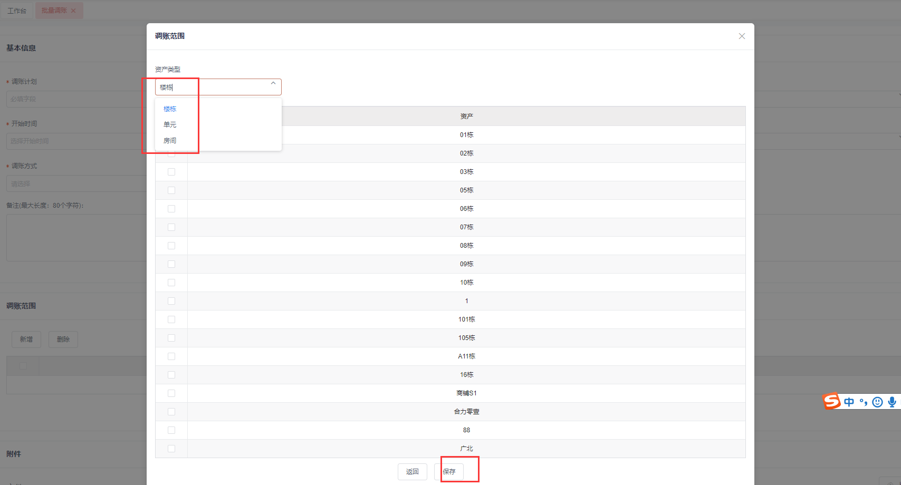The height and width of the screenshot is (485, 901).
Task: Click the 资产 column header
Action: click(466, 116)
